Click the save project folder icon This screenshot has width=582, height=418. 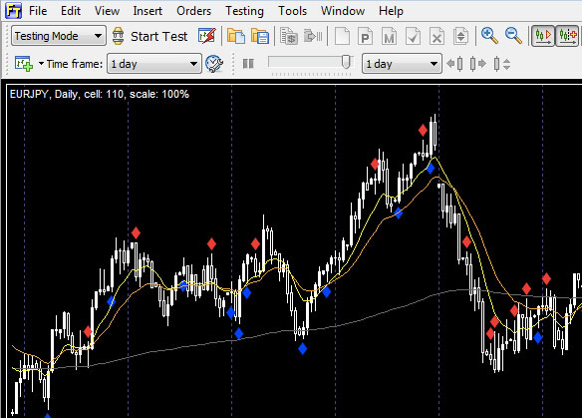pos(260,36)
